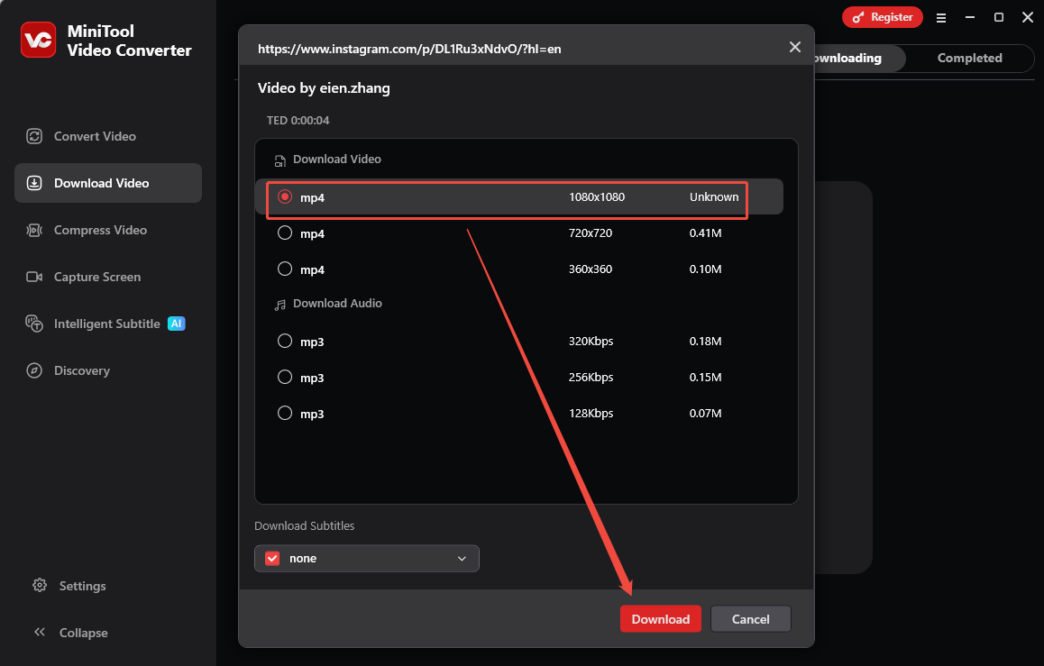Viewport: 1044px width, 666px height.
Task: Click the Capture Screen camera icon
Action: (34, 277)
